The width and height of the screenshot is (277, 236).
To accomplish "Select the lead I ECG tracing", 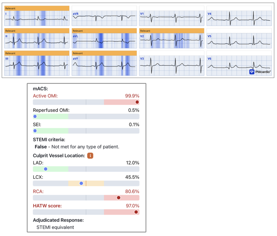I will pos(37,18).
